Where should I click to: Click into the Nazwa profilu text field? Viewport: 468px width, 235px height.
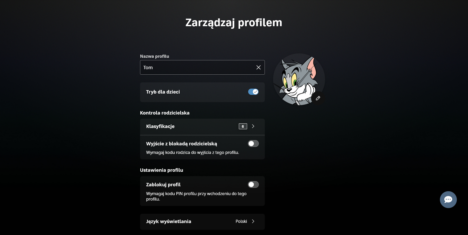197,67
